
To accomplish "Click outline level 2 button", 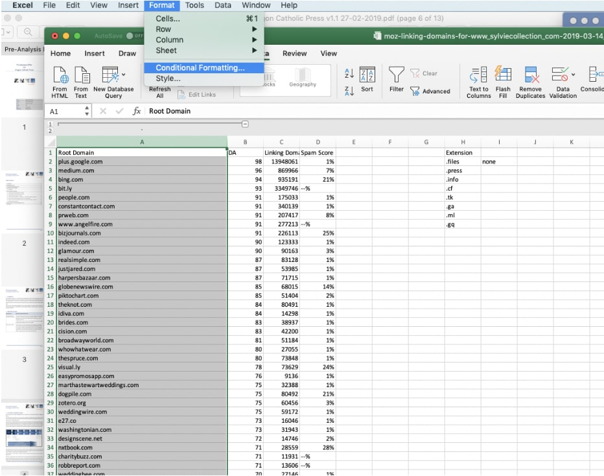I will (x=50, y=131).
